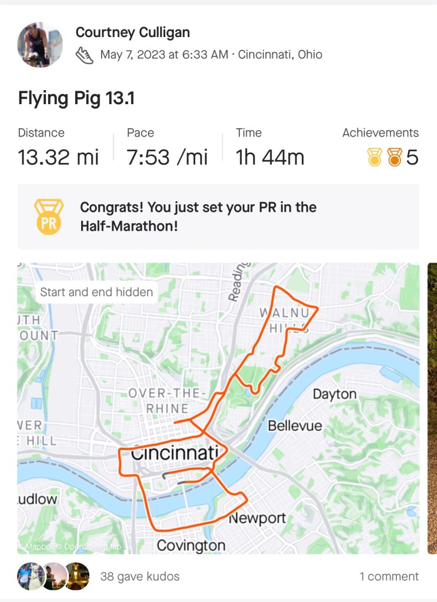Open the 1 comment link
The width and height of the screenshot is (437, 602).
point(389,577)
